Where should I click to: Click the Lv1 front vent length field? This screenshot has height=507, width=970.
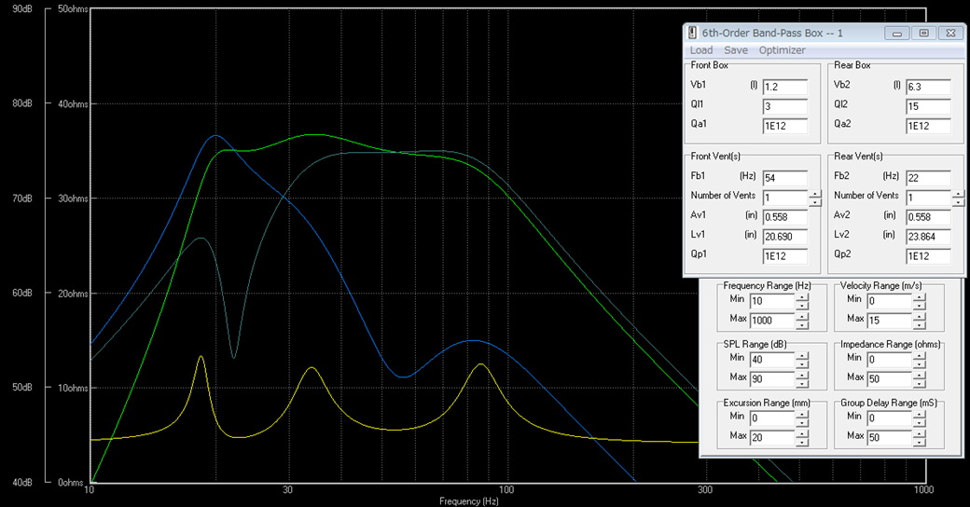tap(784, 237)
